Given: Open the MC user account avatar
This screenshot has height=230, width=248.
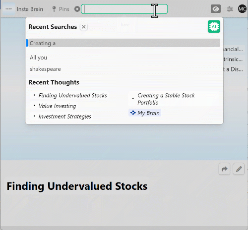Looking at the screenshot, I should click(242, 9).
